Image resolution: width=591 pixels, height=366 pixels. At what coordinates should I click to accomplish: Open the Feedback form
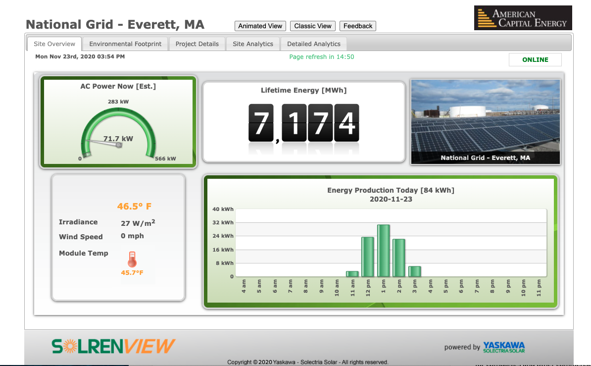[x=358, y=26]
